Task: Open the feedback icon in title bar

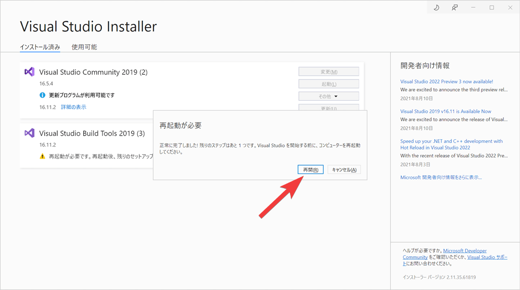Action: [x=454, y=8]
